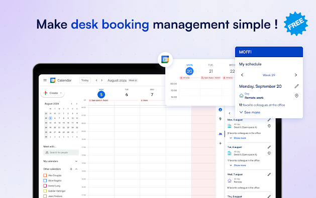The image size is (316, 198).
Task: Edit Monday, September 20 with pencil icon
Action: [x=296, y=86]
